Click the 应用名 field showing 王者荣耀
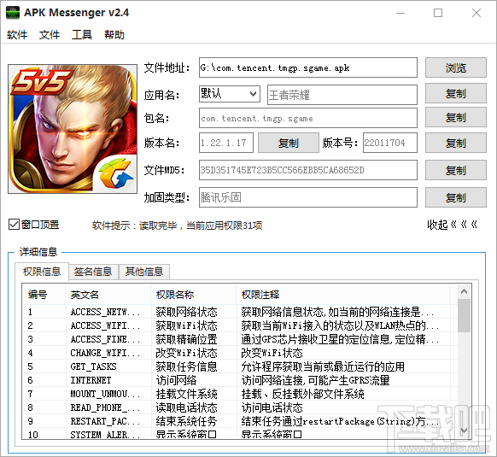The image size is (497, 457). pos(342,95)
